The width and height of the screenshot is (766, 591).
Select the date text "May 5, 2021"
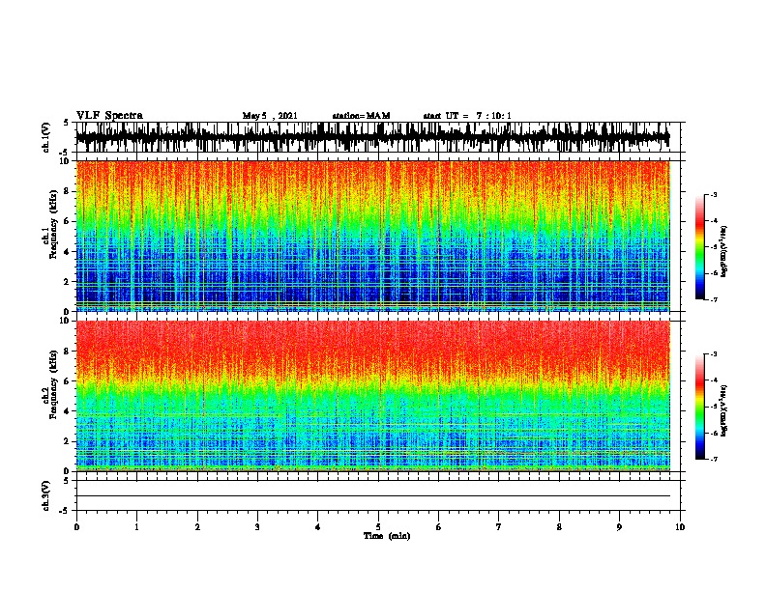pyautogui.click(x=270, y=116)
